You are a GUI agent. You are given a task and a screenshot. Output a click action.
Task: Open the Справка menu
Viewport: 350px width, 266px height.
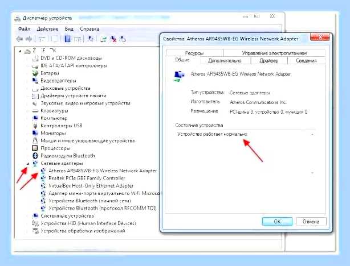(89, 29)
